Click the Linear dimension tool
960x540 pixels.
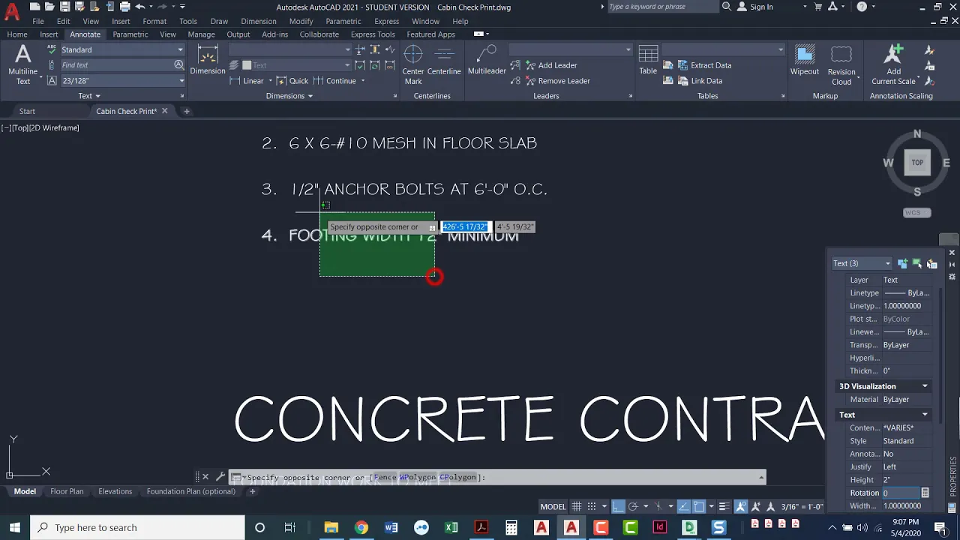tap(247, 81)
